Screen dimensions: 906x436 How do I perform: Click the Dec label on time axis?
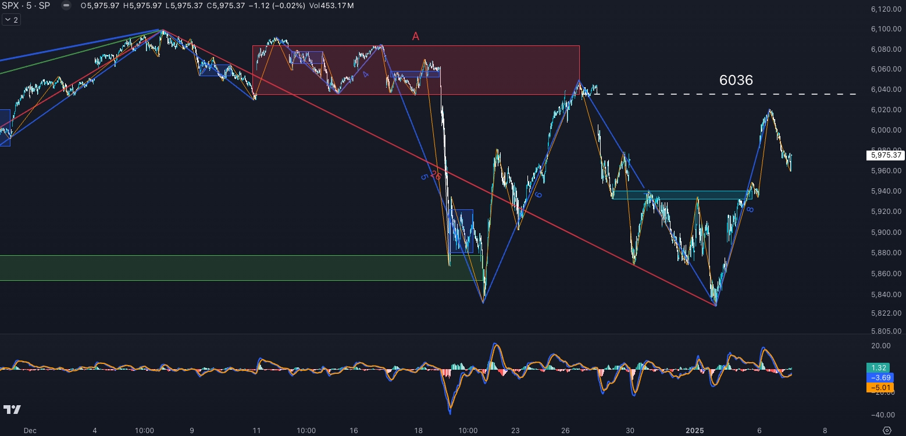coord(30,431)
